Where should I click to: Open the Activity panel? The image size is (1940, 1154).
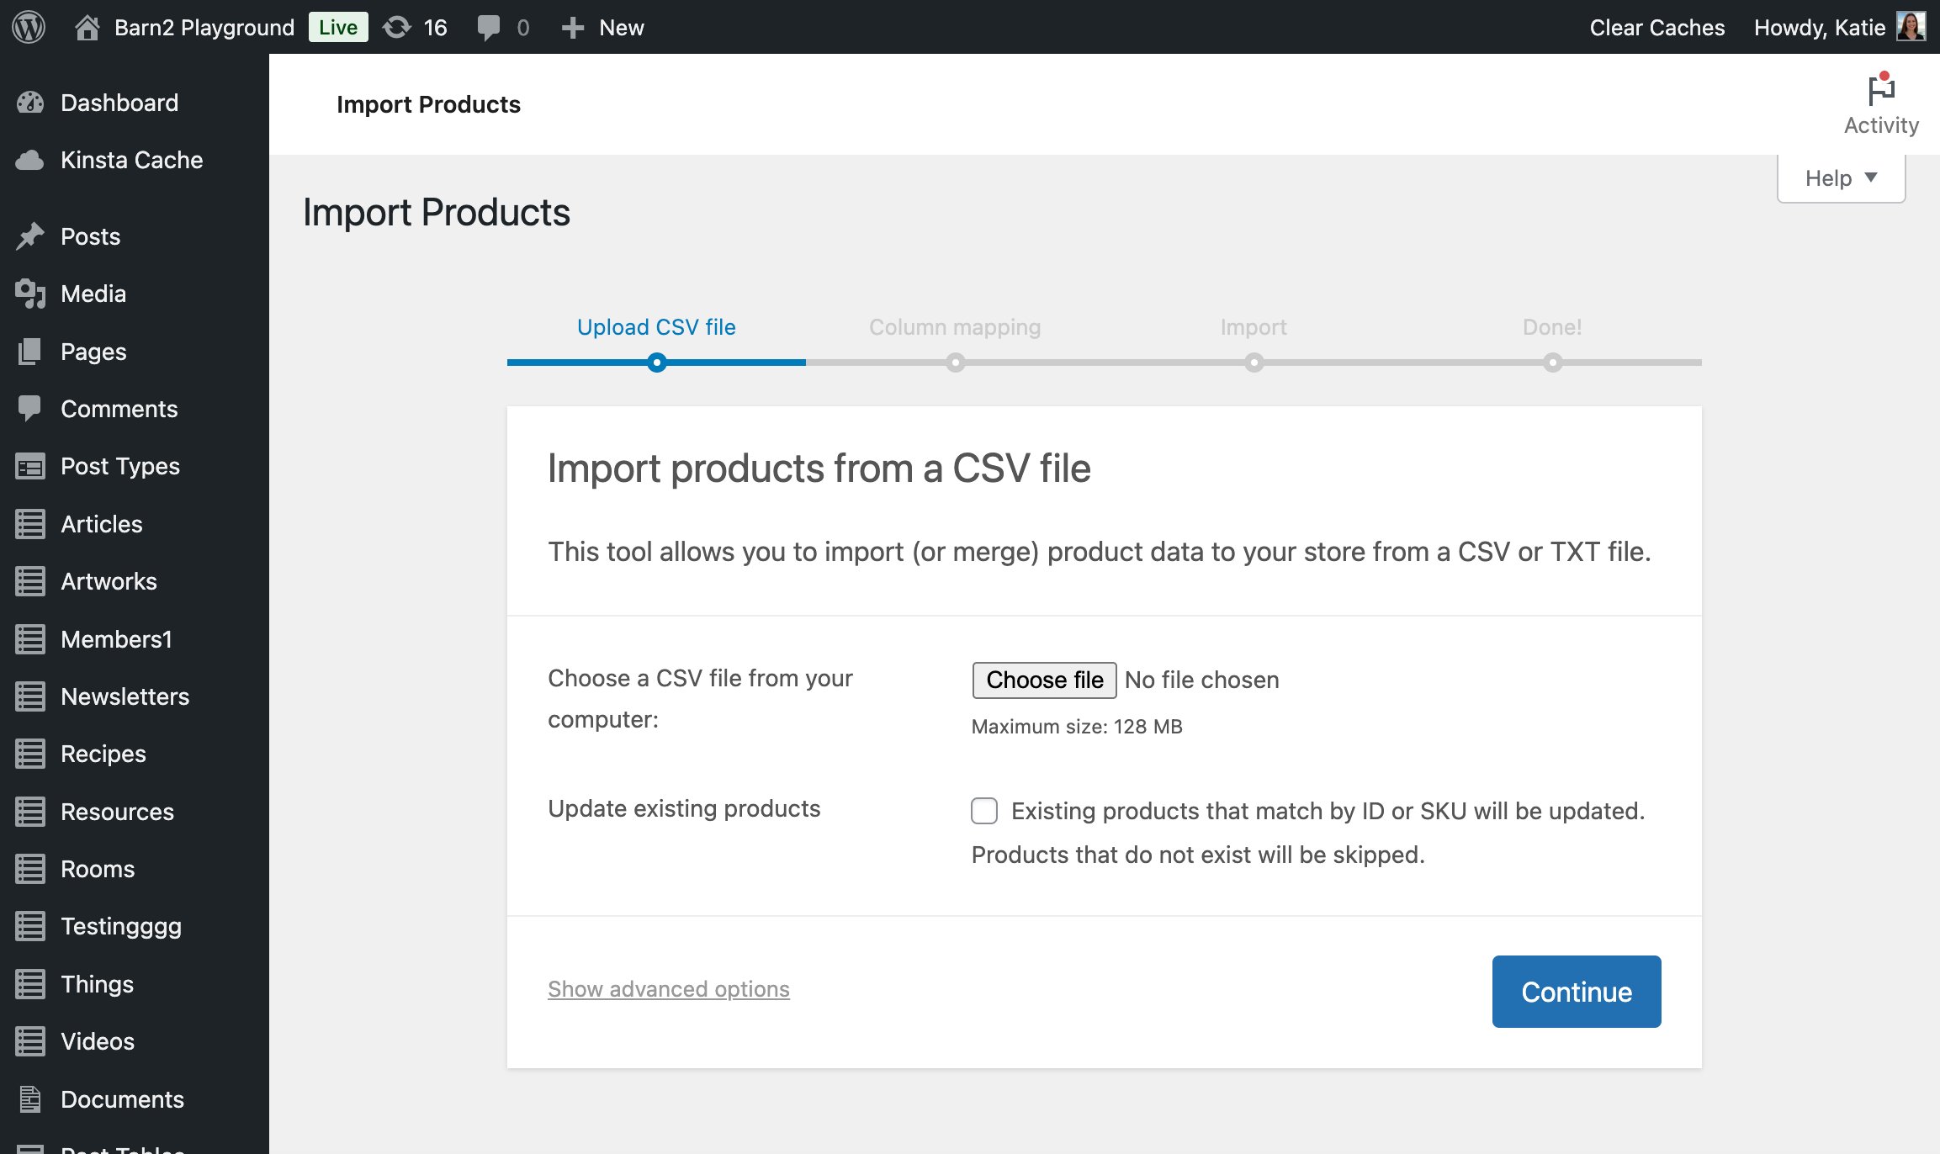click(1880, 103)
